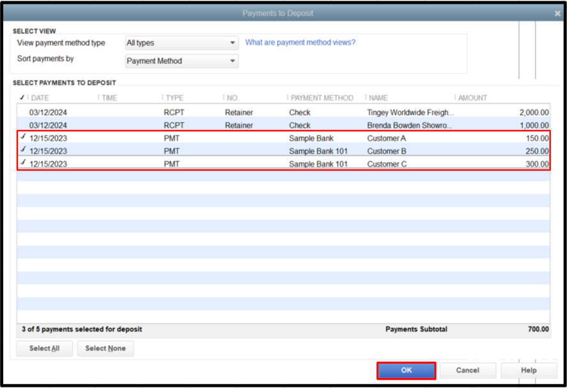The height and width of the screenshot is (388, 567).
Task: Sort by the TYPE column header
Action: click(x=175, y=98)
